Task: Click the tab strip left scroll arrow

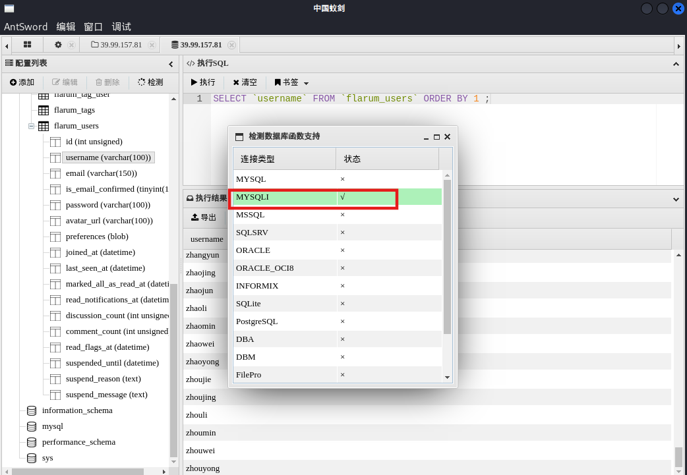Action: point(7,45)
